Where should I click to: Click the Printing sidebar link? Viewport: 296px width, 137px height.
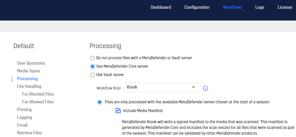[x=24, y=109]
